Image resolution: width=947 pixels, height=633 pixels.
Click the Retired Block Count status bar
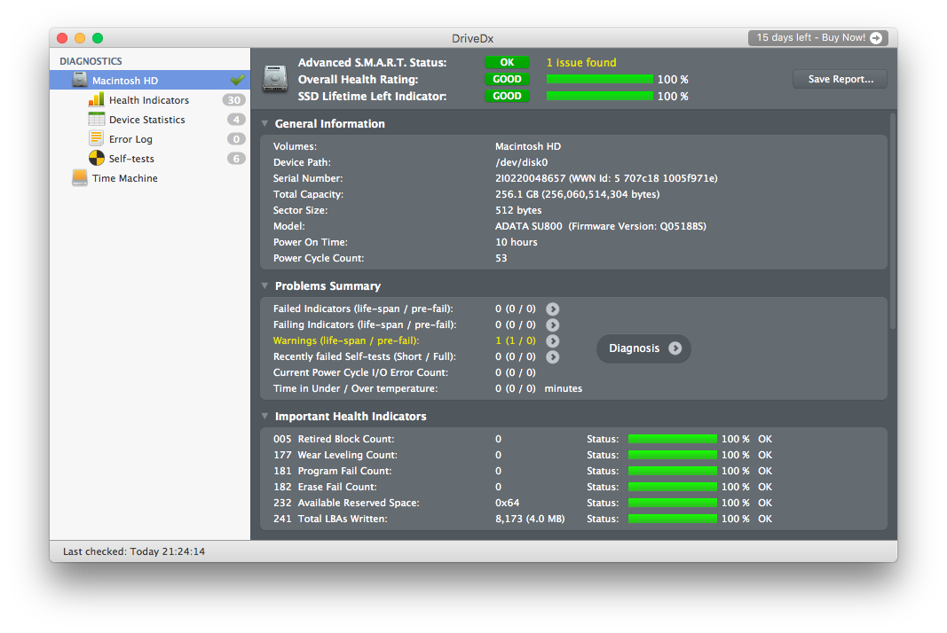673,439
